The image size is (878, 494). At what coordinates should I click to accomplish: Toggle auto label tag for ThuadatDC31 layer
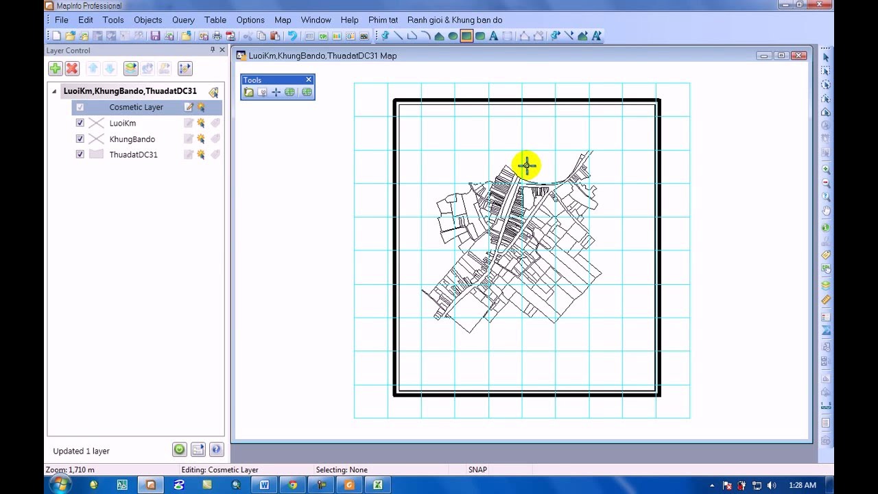coord(215,154)
